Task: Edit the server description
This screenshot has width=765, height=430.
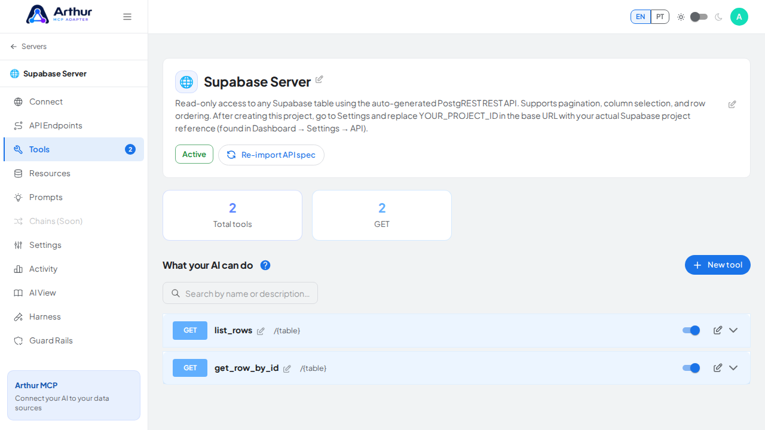Action: tap(732, 105)
